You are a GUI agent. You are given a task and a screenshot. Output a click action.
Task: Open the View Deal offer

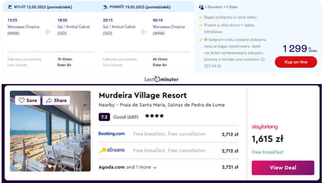283,168
